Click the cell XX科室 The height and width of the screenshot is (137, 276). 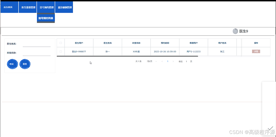(136, 51)
